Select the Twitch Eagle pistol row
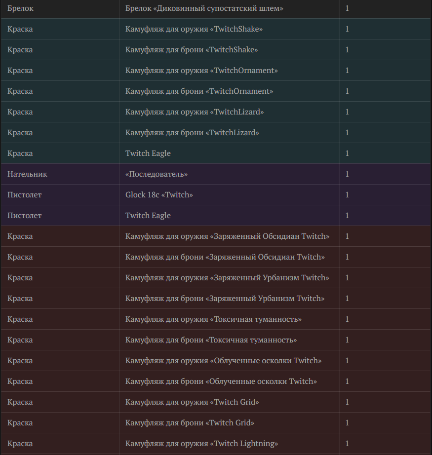This screenshot has height=455, width=432. [216, 216]
